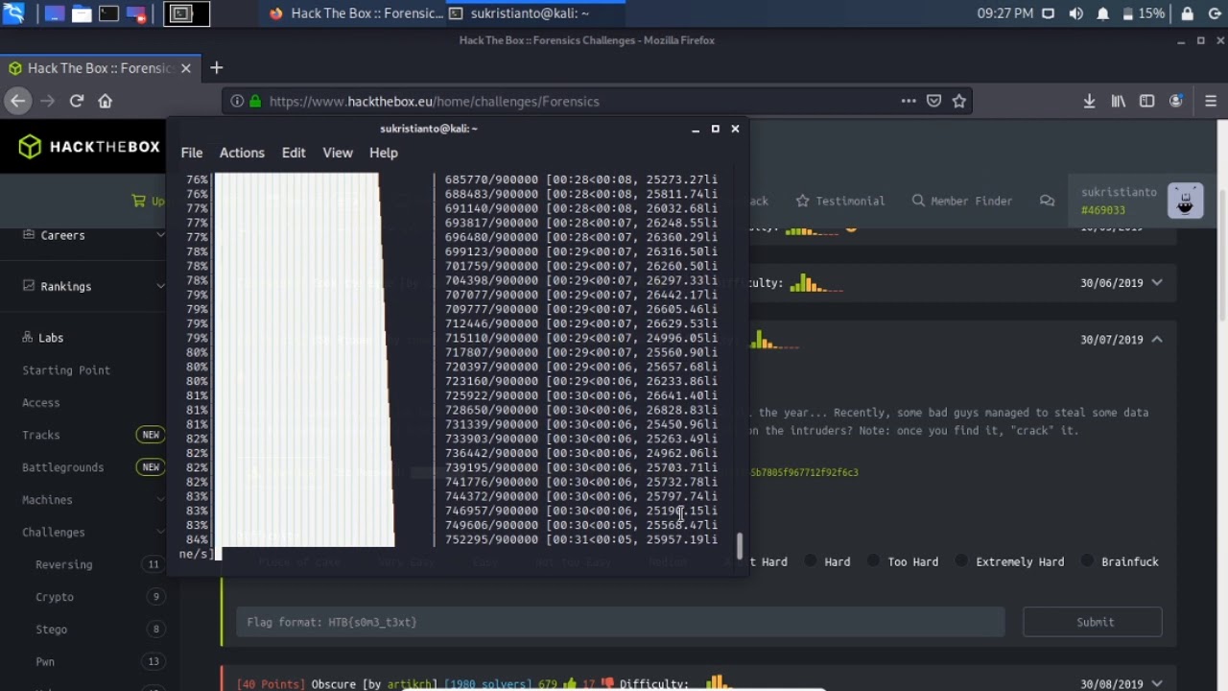1228x691 pixels.
Task: Bookmark this page with the star icon
Action: click(958, 101)
